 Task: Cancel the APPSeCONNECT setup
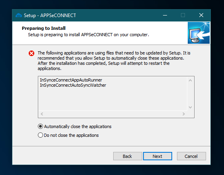pyautogui.click(x=191, y=156)
